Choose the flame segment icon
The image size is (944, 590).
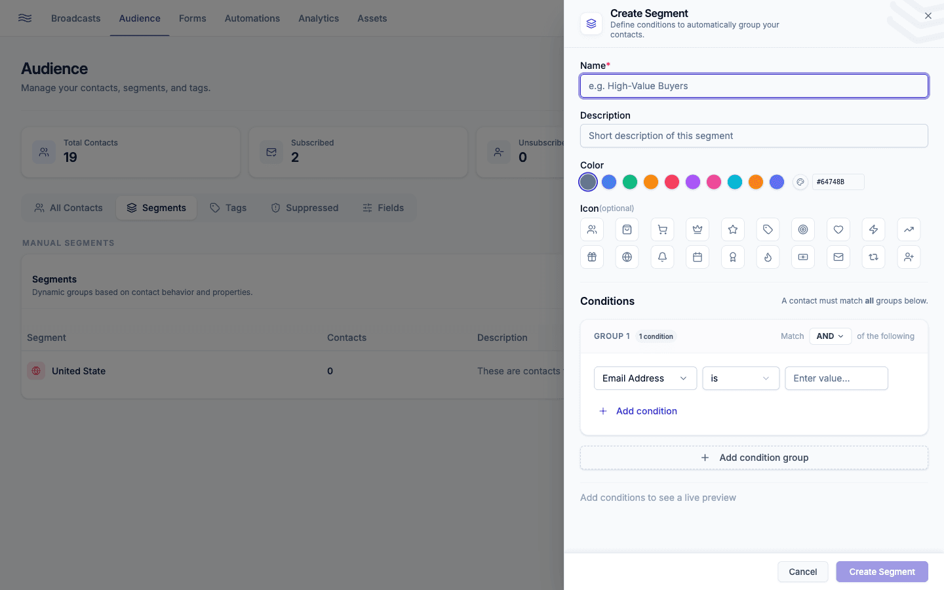768,257
